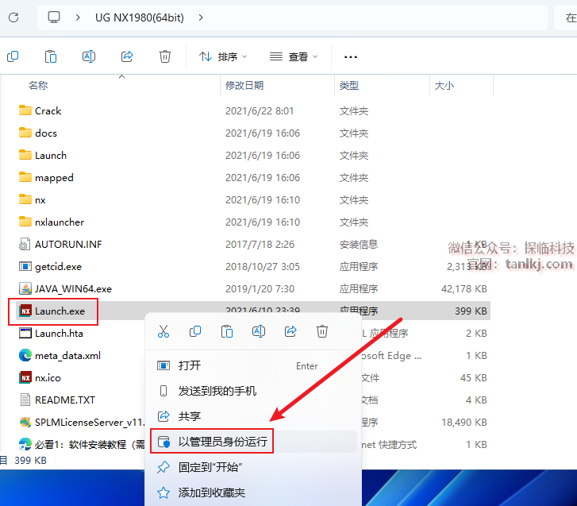Click the toolbar Delete trash icon
The image size is (577, 506).
pos(165,56)
